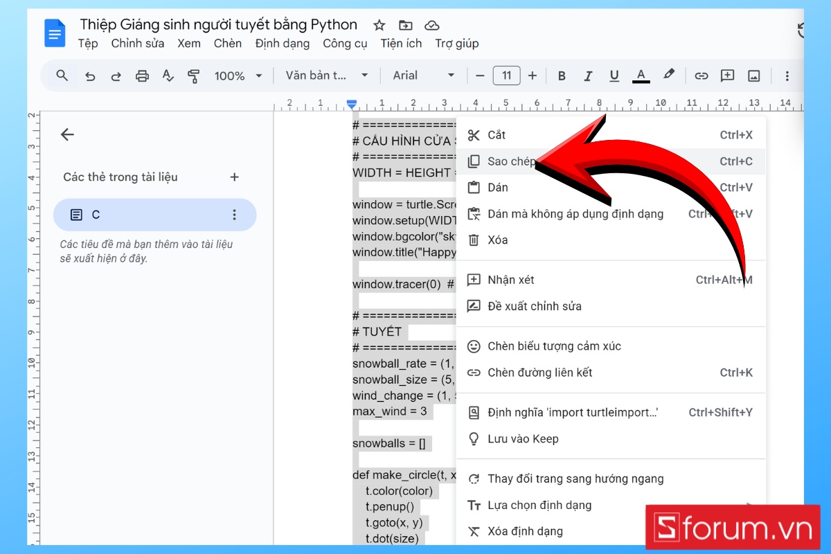Add a document tab with the plus button

tap(234, 177)
